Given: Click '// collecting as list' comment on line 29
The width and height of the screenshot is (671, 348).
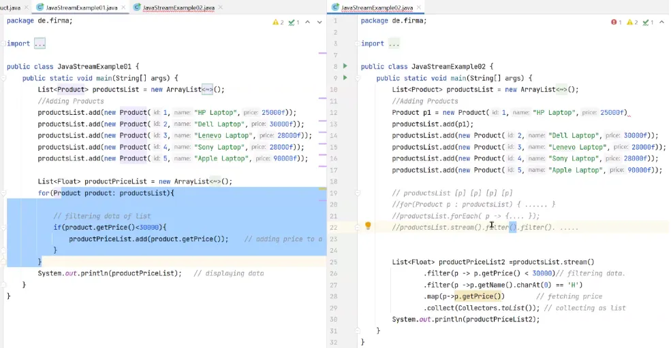Looking at the screenshot, I should click(584, 308).
